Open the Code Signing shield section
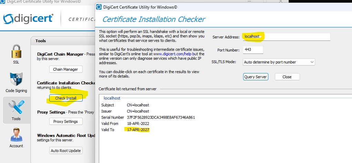The width and height of the screenshot is (352, 163). (16, 82)
